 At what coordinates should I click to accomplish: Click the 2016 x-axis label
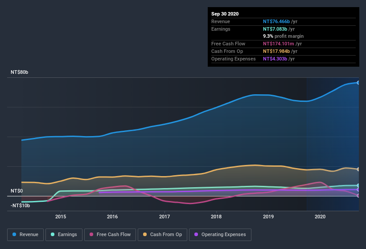(x=112, y=217)
